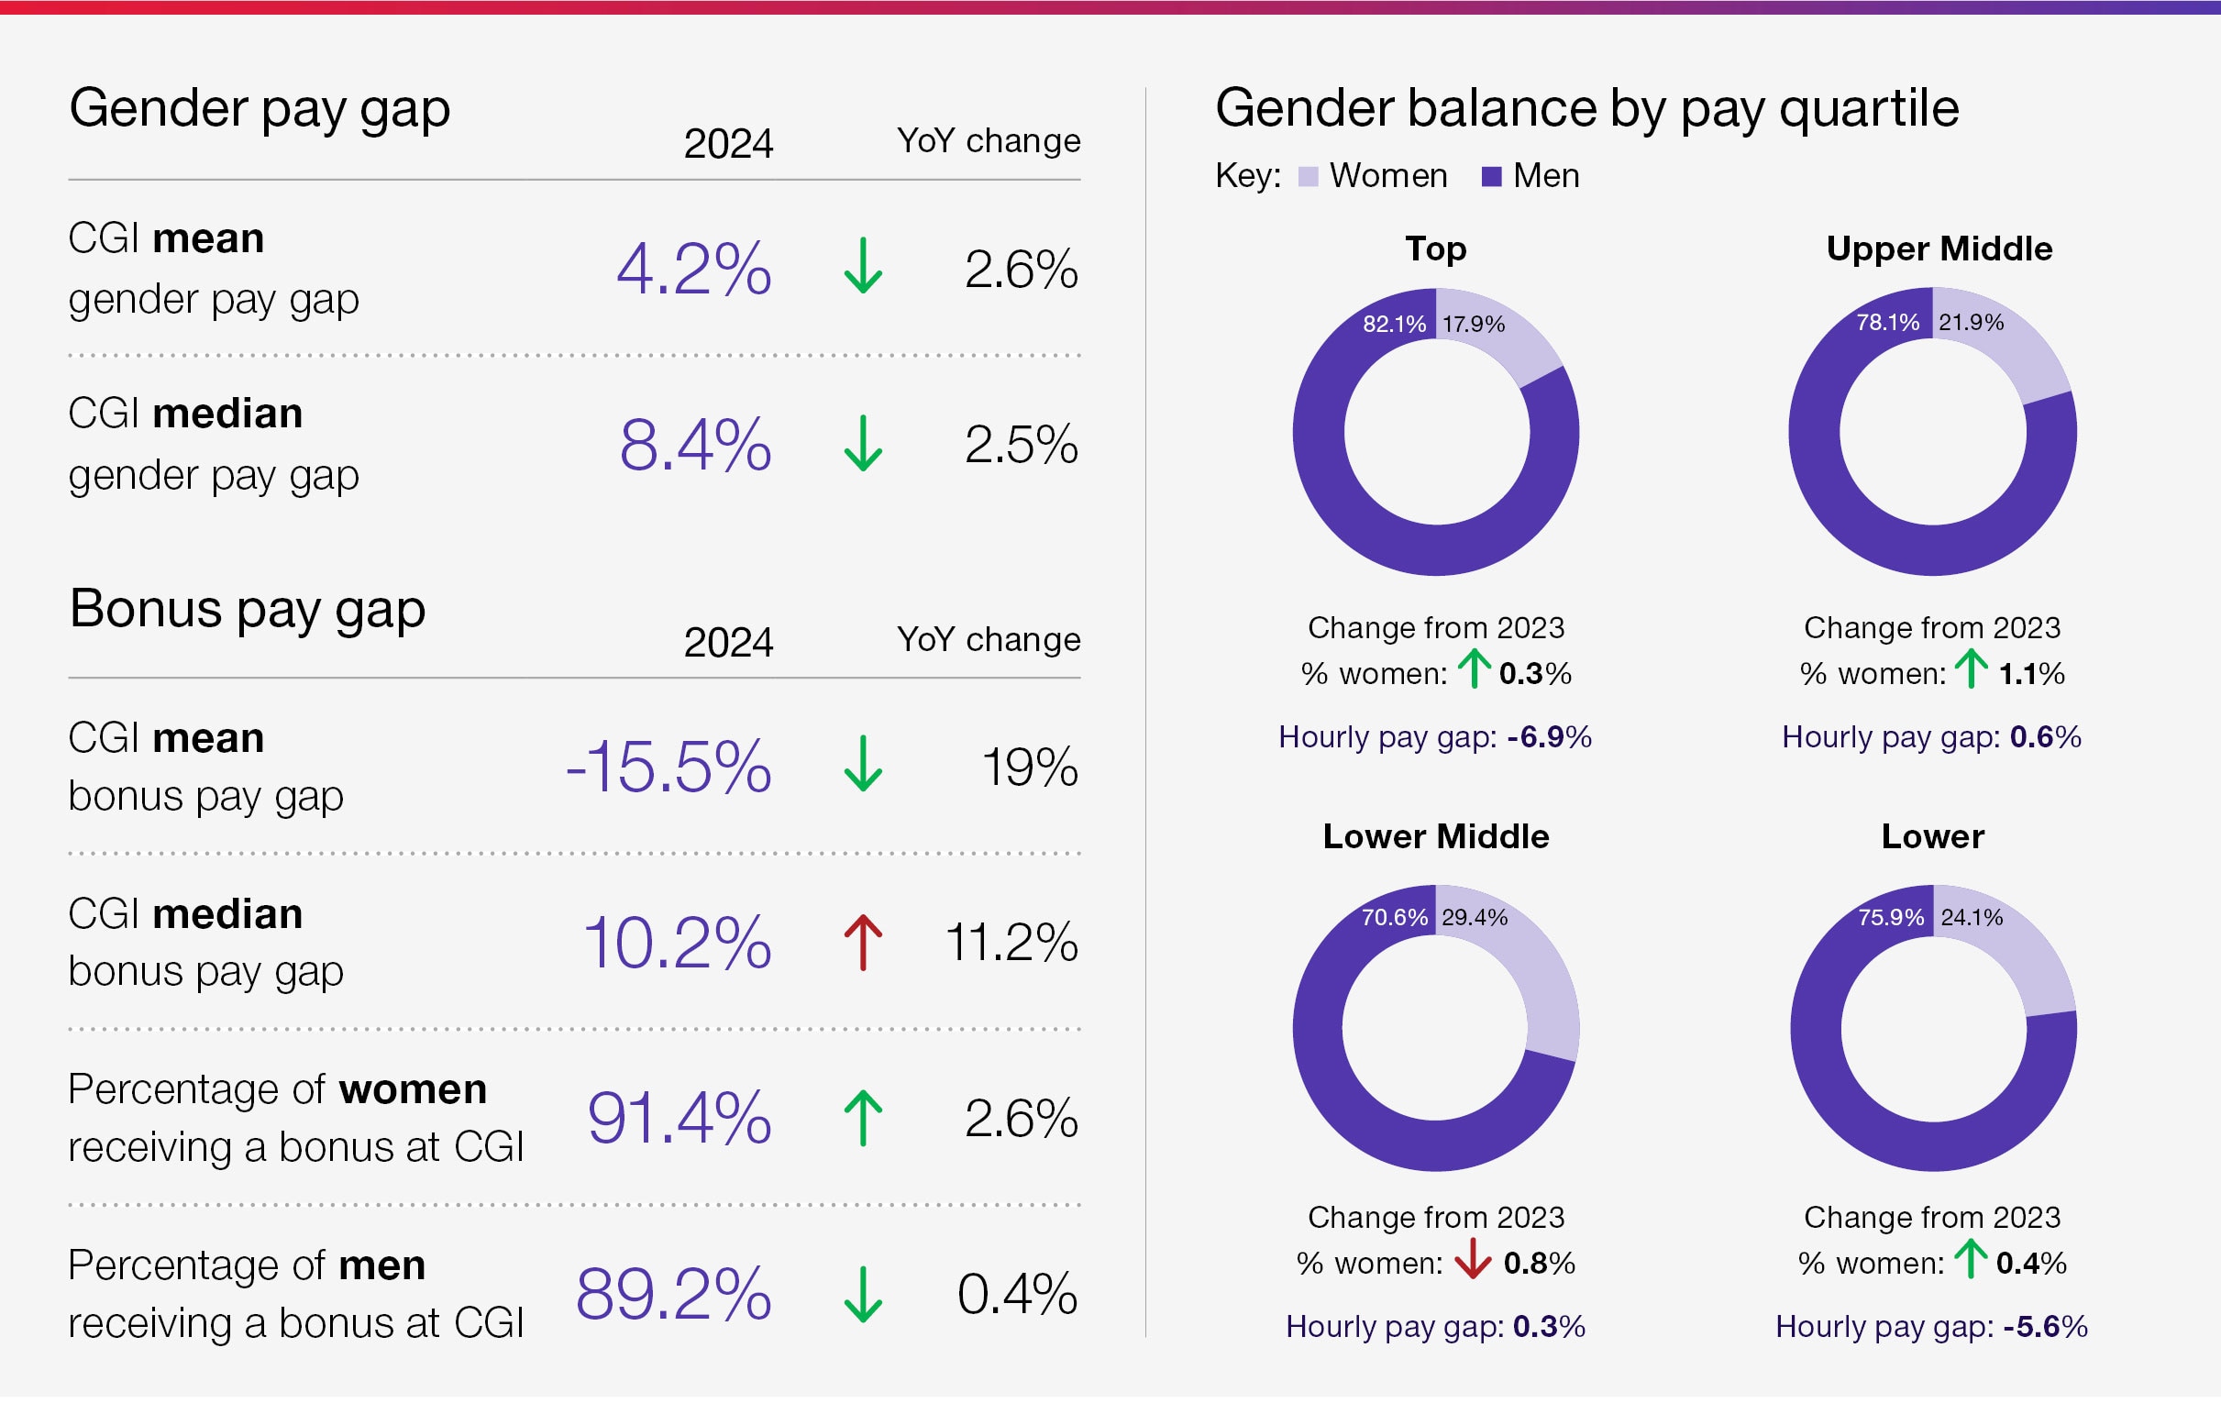Screen dimensions: 2221x1403
Task: Click the -15.5% mean bonus pay gap figure
Action: [x=669, y=768]
